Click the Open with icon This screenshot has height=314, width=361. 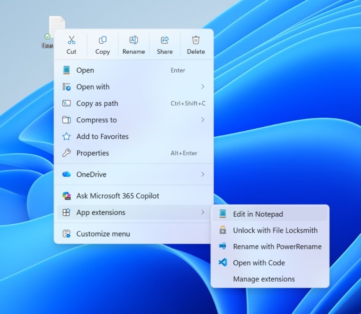click(x=66, y=87)
